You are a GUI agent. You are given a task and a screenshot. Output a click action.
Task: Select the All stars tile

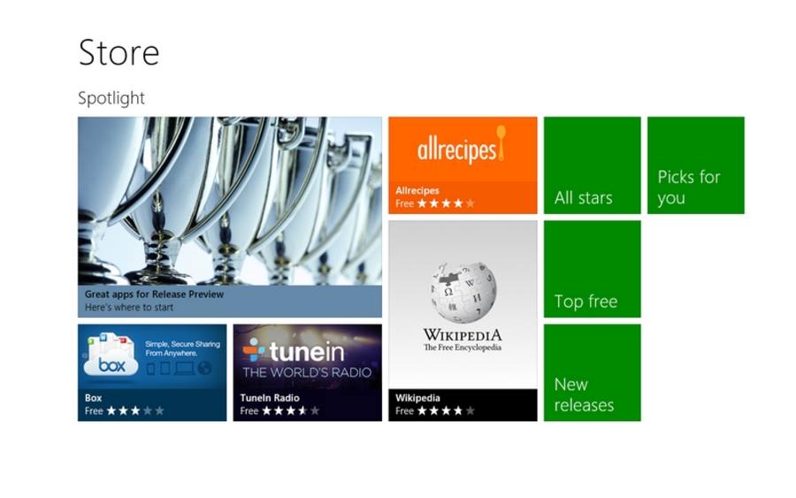pos(592,165)
